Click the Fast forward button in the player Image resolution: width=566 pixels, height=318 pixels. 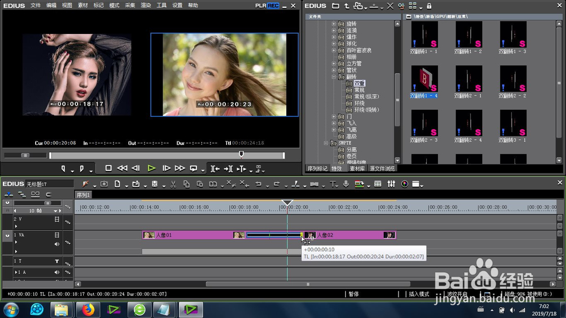click(x=180, y=168)
